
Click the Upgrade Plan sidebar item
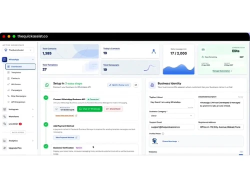(x=15, y=148)
